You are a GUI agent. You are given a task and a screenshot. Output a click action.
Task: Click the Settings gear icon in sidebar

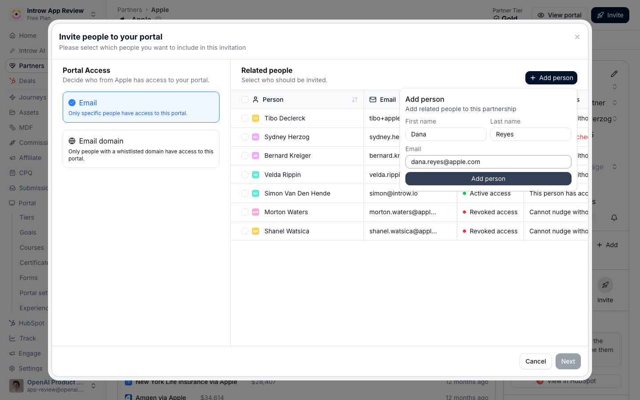pyautogui.click(x=12, y=368)
